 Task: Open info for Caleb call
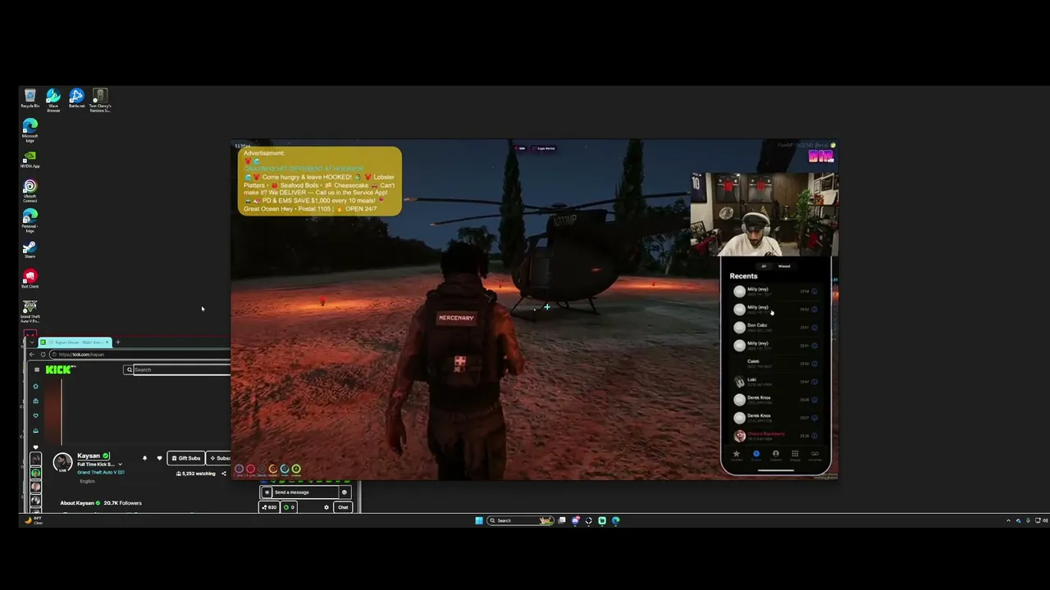tap(815, 364)
